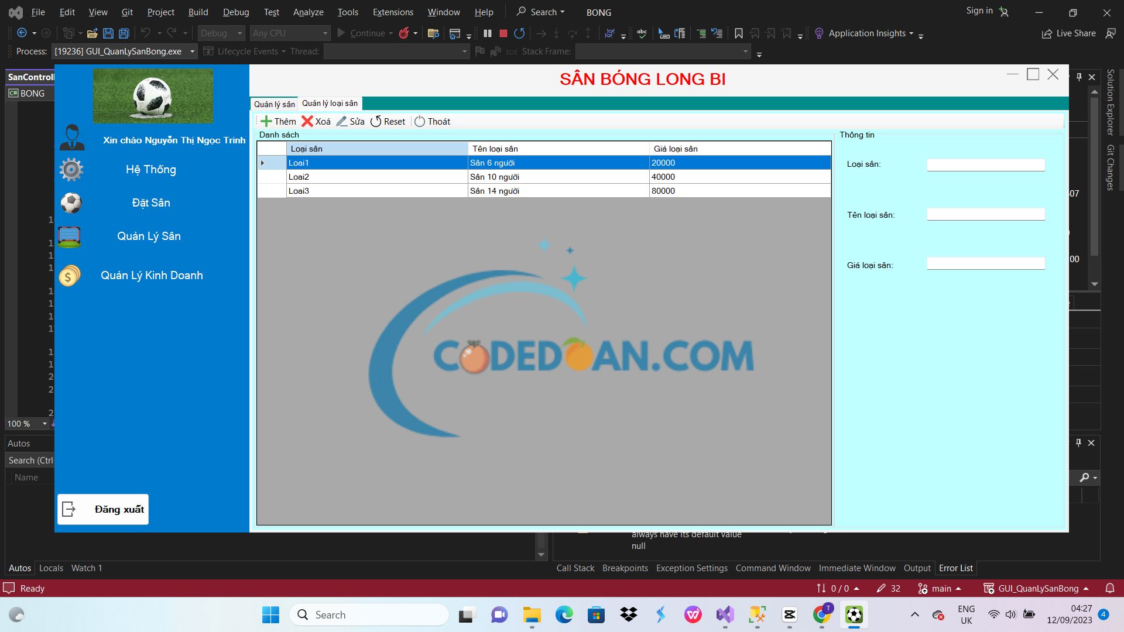
Task: Click the Save icon in Visual Studio toolbar
Action: (x=108, y=33)
